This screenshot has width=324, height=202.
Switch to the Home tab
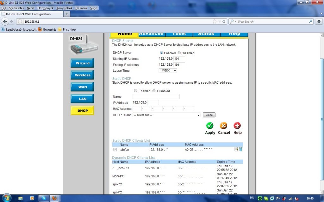(124, 34)
